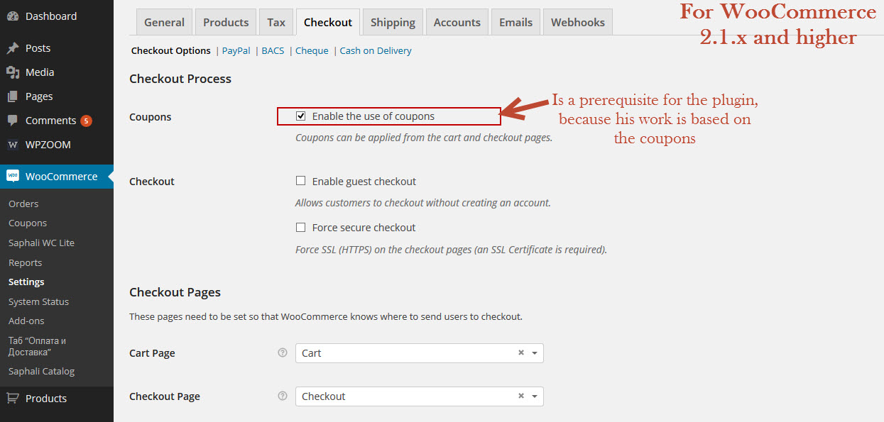Open the Cart Page dropdown arrow
Viewport: 884px width, 422px height.
pos(535,353)
